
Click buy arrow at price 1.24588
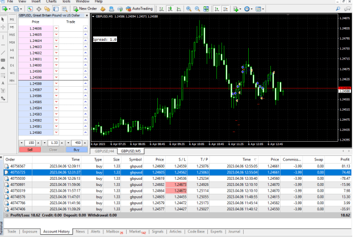(85, 83)
